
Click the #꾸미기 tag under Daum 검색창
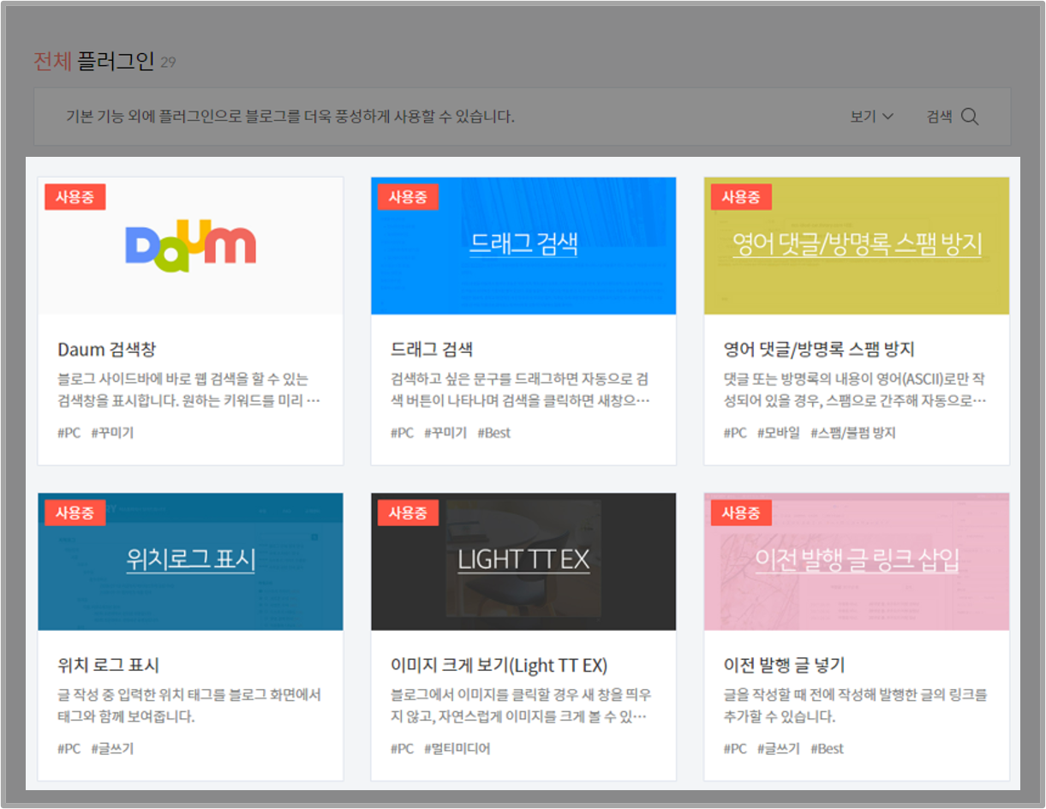click(x=111, y=433)
